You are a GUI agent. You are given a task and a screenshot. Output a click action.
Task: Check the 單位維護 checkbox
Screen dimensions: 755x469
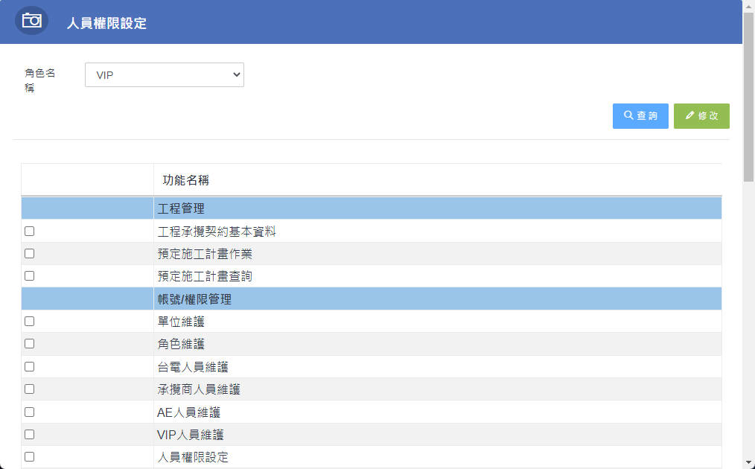[29, 321]
